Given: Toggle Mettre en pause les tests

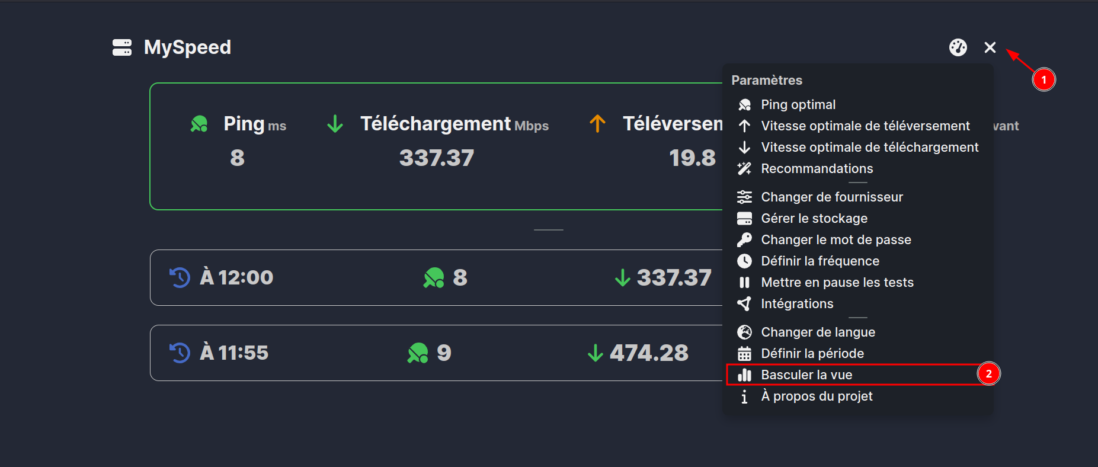Looking at the screenshot, I should click(x=837, y=283).
